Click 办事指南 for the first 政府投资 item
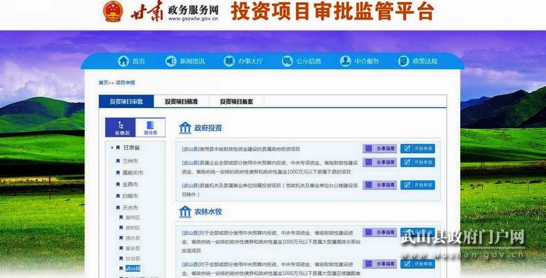 coord(380,148)
